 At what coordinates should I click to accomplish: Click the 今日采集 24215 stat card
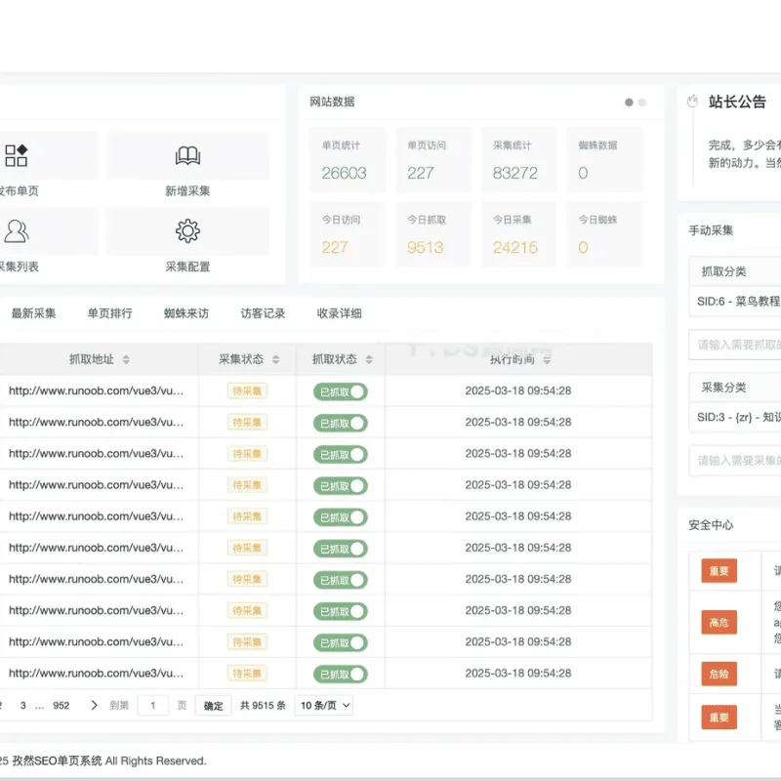[519, 234]
